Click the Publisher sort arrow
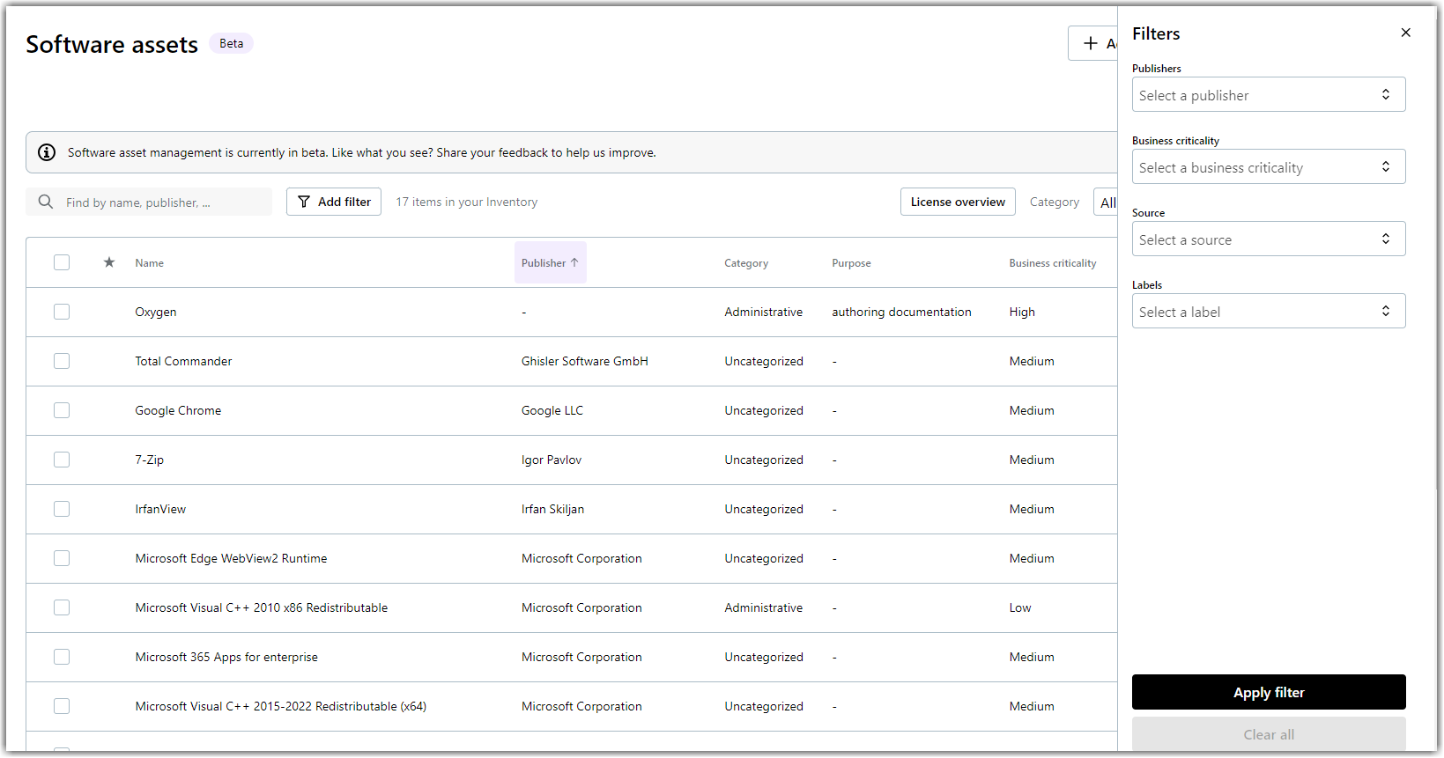This screenshot has width=1444, height=758. (x=574, y=262)
